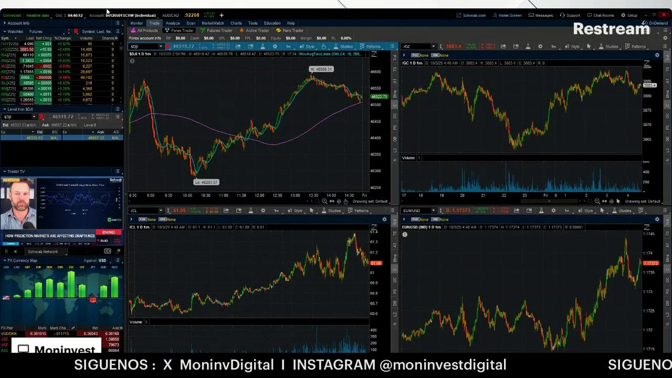This screenshot has height=378, width=672.
Task: Collapse the Level II on $DJI section
Action: pyautogui.click(x=5, y=109)
